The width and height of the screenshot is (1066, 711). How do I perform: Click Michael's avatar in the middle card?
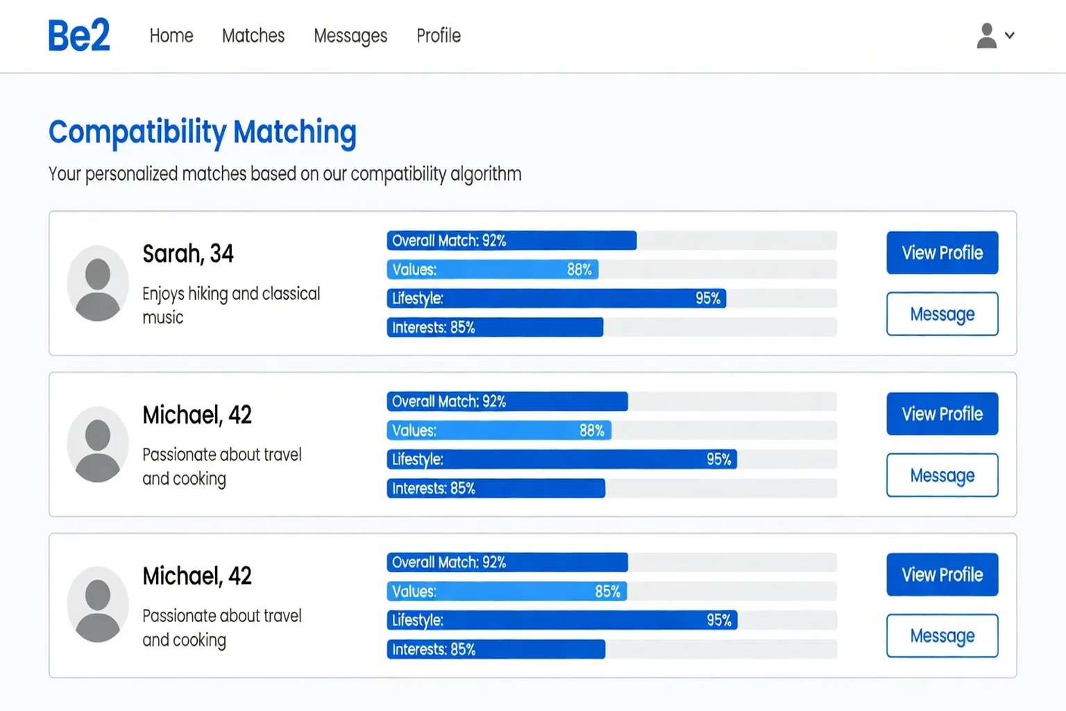(97, 444)
